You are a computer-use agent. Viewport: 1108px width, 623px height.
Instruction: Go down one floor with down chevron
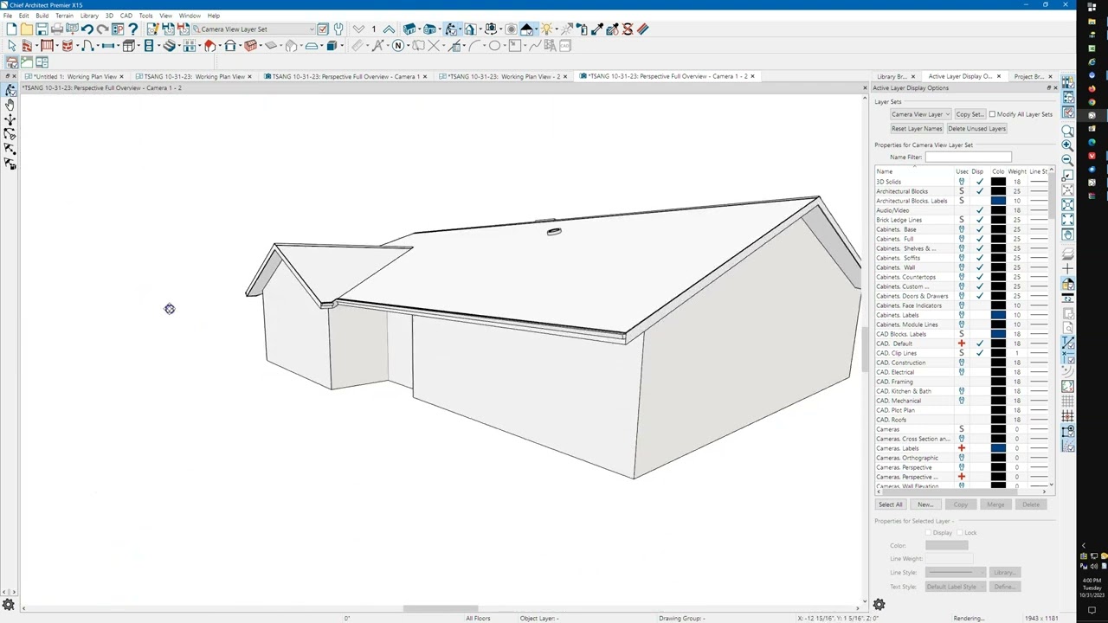tap(358, 29)
